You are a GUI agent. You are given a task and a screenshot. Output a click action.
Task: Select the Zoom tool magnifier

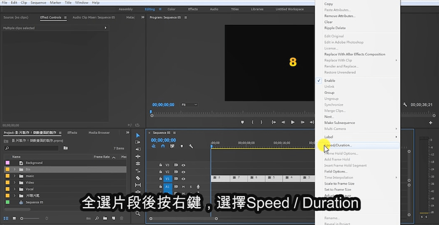[138, 213]
